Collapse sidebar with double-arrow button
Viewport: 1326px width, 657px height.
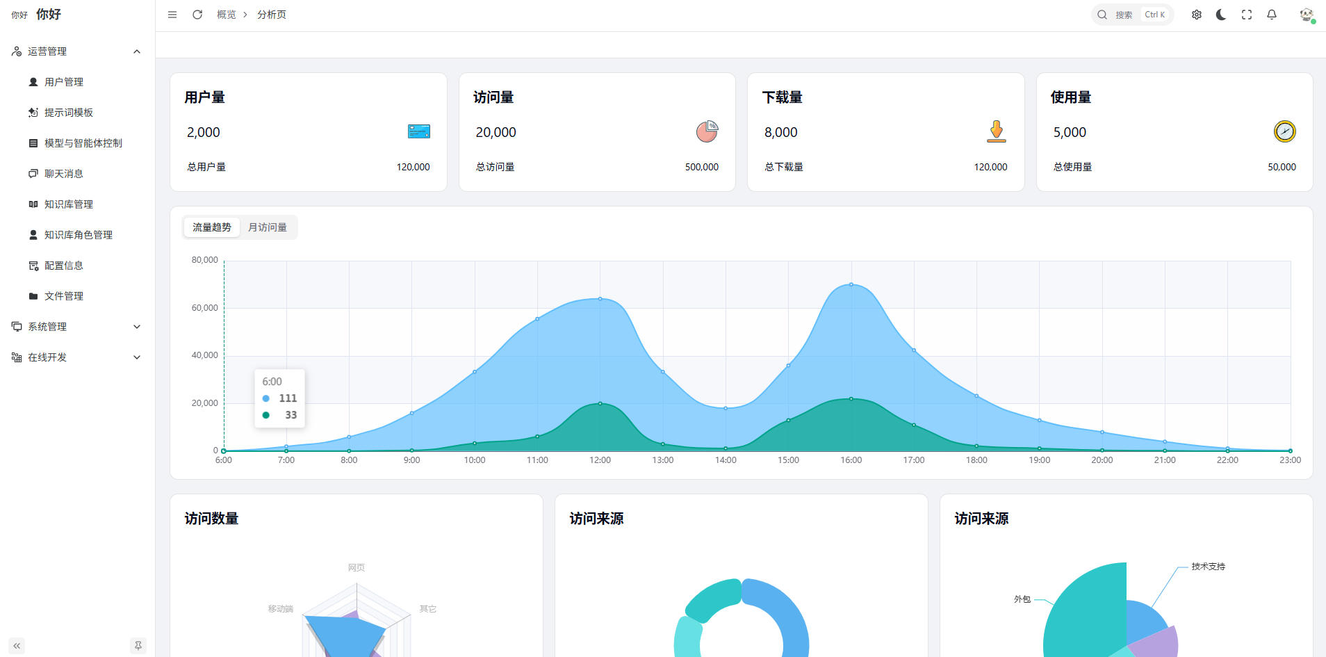pos(17,646)
